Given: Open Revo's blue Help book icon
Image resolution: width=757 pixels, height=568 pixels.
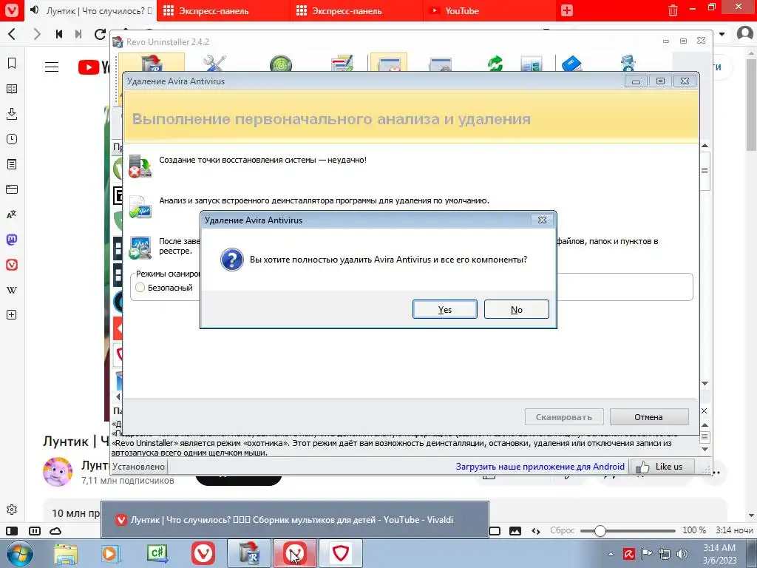Looking at the screenshot, I should point(571,64).
